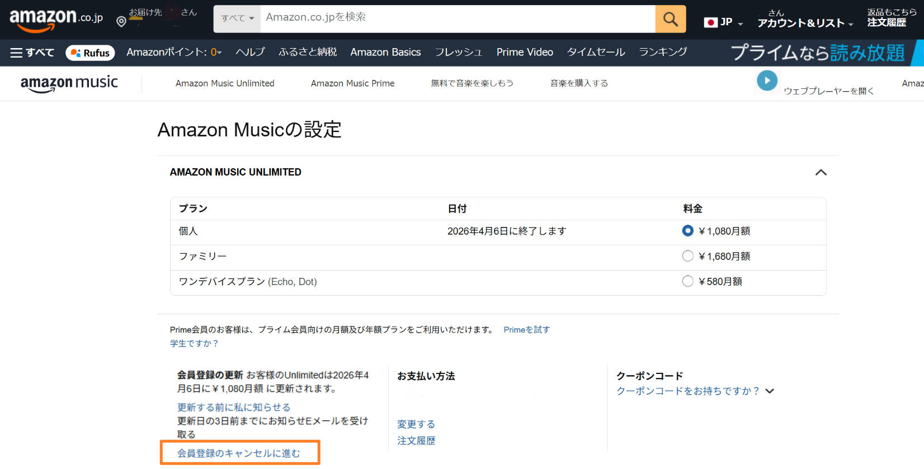Open ランキング in the navigation bar
Screen dimensions: 924x469
pos(663,52)
